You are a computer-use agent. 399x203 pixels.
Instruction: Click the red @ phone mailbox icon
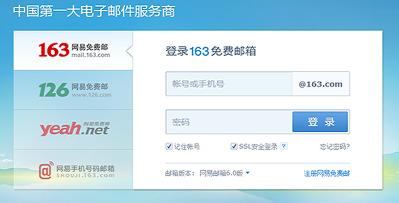click(46, 170)
